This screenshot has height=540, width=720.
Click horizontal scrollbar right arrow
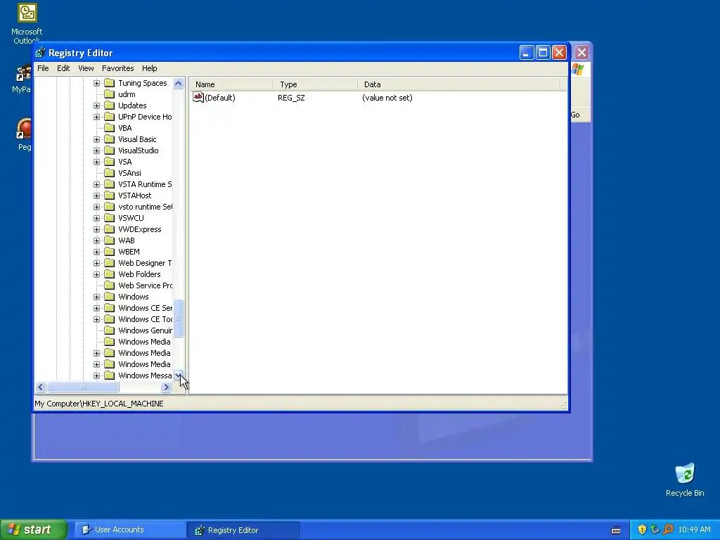point(166,387)
